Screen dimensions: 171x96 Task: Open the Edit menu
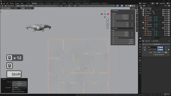tap(7, 3)
